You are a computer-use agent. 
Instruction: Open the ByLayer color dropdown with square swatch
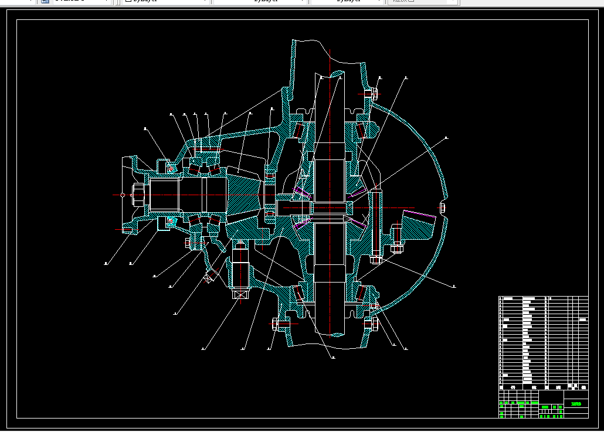165,1
